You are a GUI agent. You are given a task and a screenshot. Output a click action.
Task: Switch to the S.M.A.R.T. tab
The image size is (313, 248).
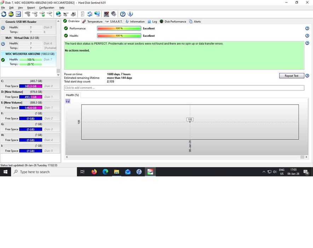point(114,21)
